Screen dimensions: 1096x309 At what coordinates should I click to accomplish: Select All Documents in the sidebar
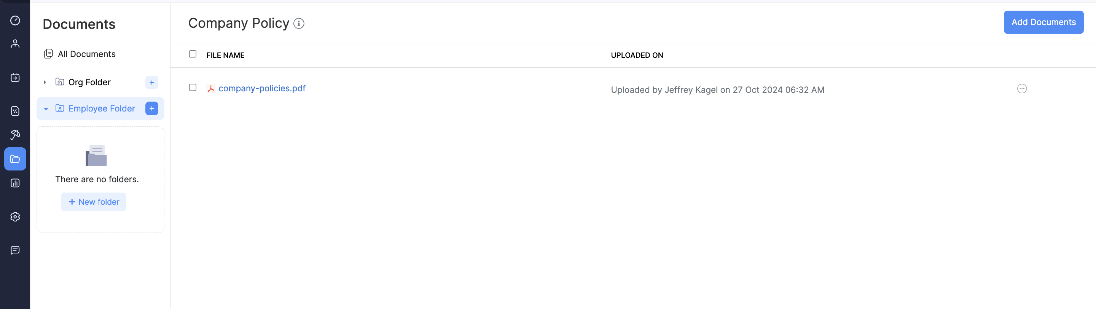[x=86, y=54]
